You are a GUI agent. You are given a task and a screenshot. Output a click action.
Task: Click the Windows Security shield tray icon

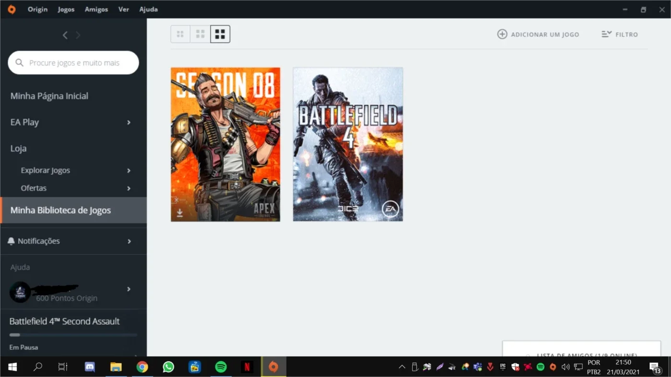pos(515,367)
